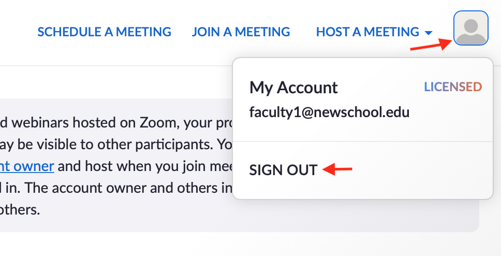
Task: Click the profile avatar icon
Action: tap(470, 28)
